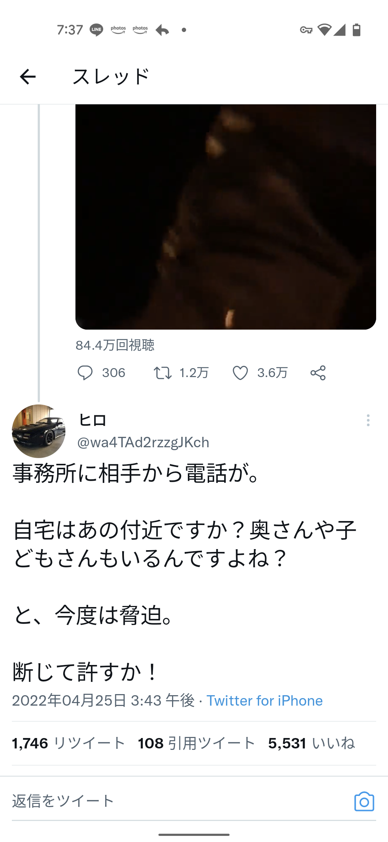Open the @wa4TAd2rzzgJKch handle
Image resolution: width=388 pixels, height=842 pixels.
click(x=143, y=442)
